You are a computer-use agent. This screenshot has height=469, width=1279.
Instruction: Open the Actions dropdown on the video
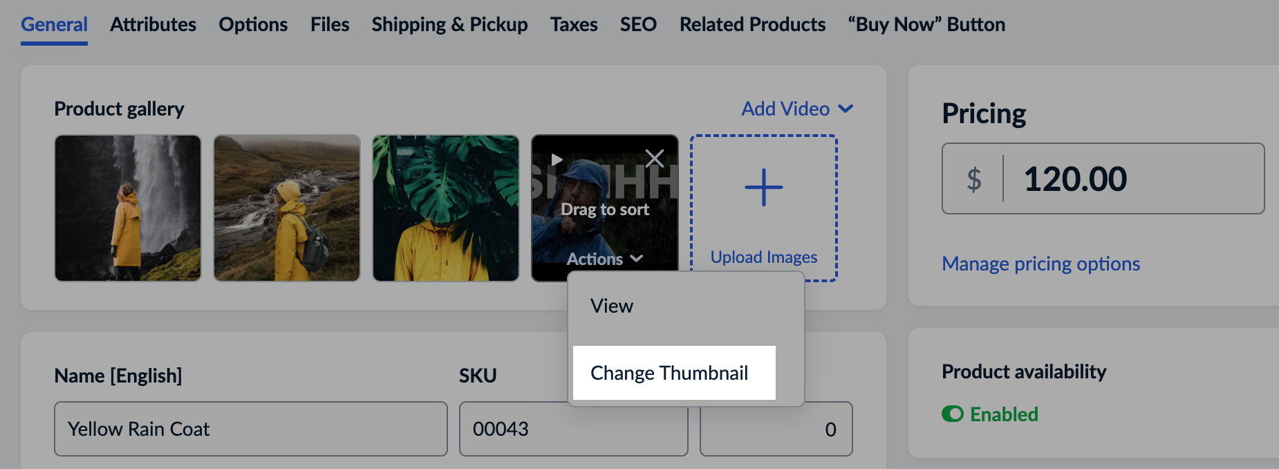pyautogui.click(x=604, y=258)
